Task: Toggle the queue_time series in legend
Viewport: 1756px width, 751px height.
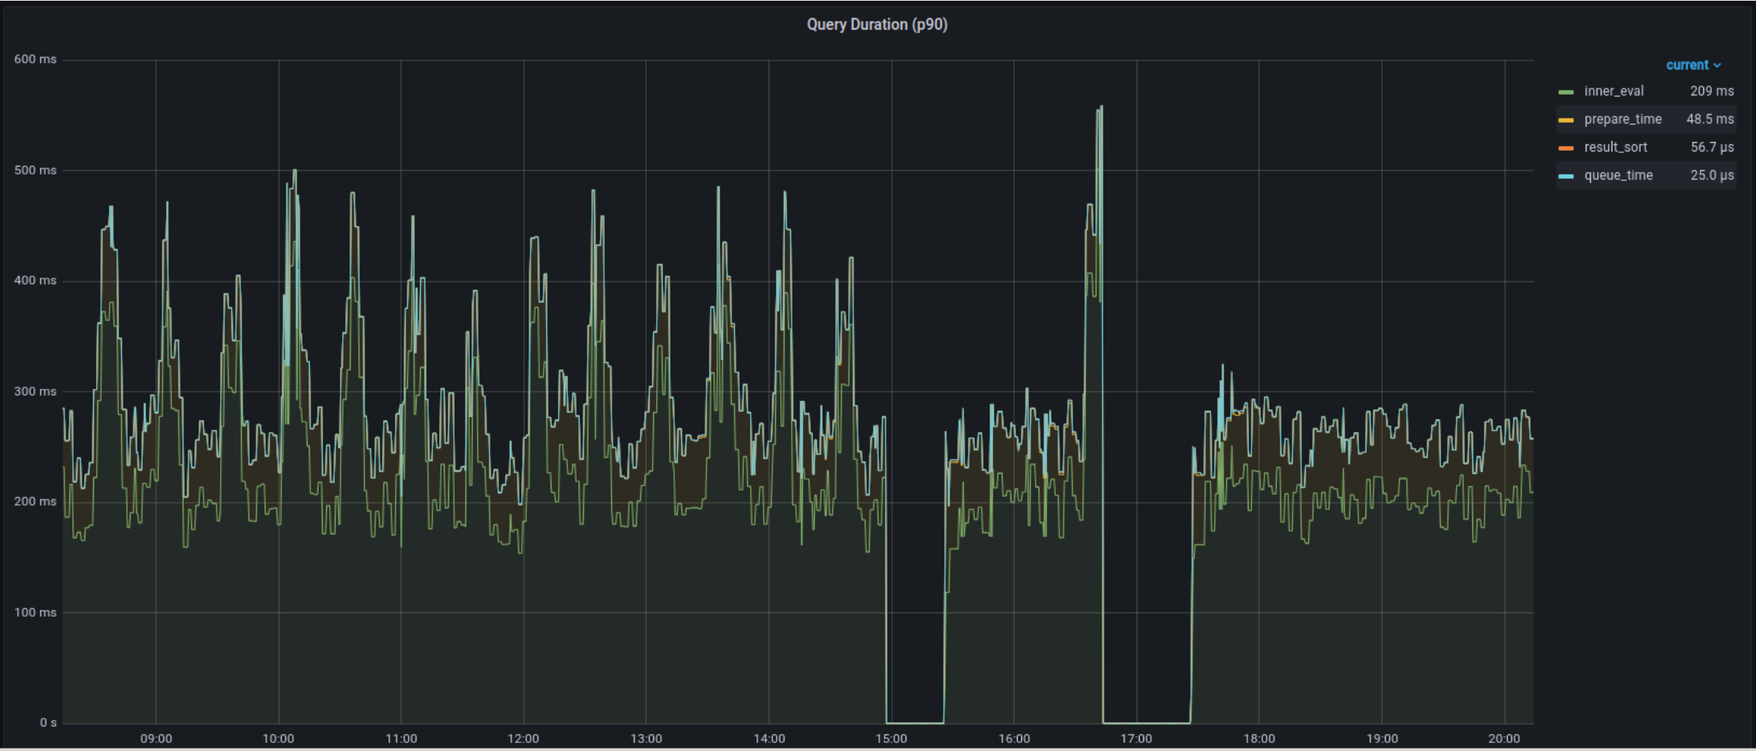Action: [x=1618, y=175]
